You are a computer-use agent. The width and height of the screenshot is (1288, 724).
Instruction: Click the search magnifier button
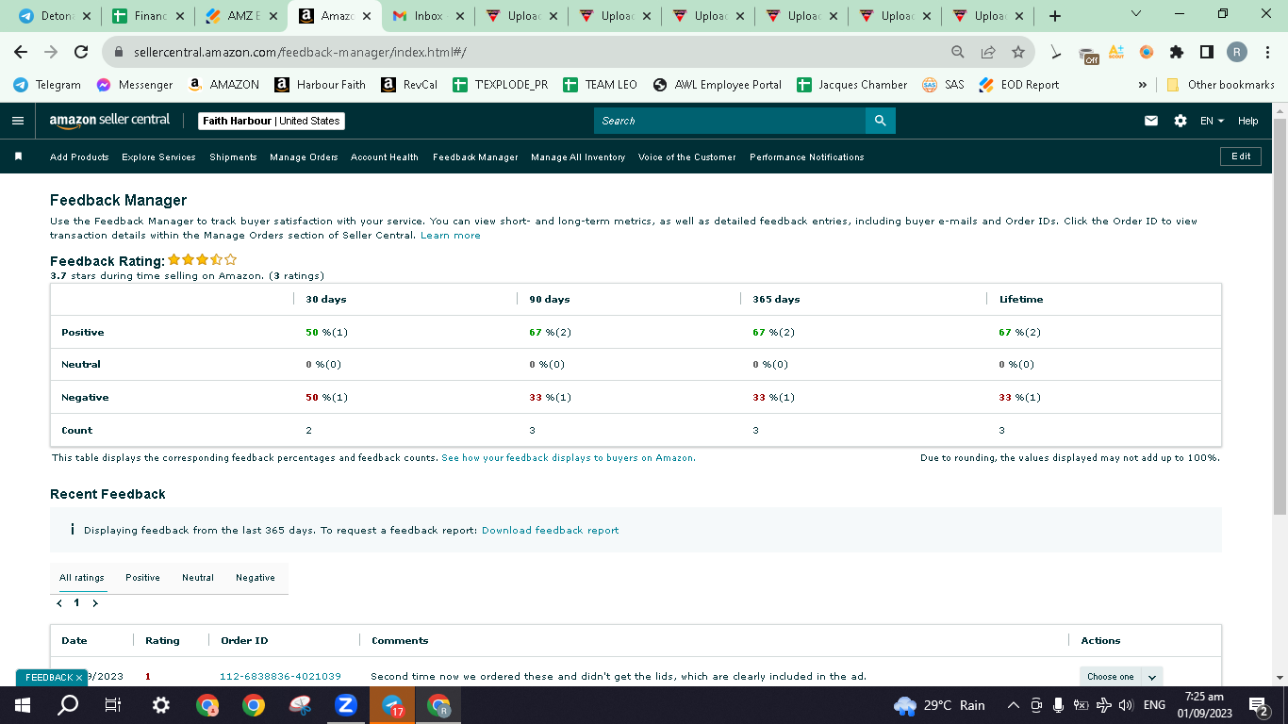tap(880, 121)
